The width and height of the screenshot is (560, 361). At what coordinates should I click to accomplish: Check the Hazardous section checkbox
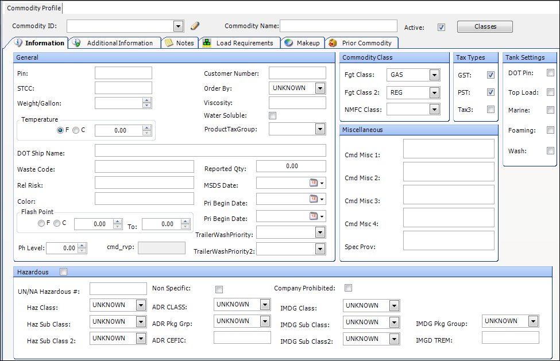(63, 272)
